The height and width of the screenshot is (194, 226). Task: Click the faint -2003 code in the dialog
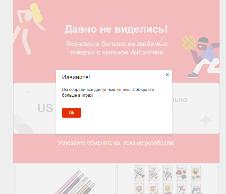(x=102, y=95)
